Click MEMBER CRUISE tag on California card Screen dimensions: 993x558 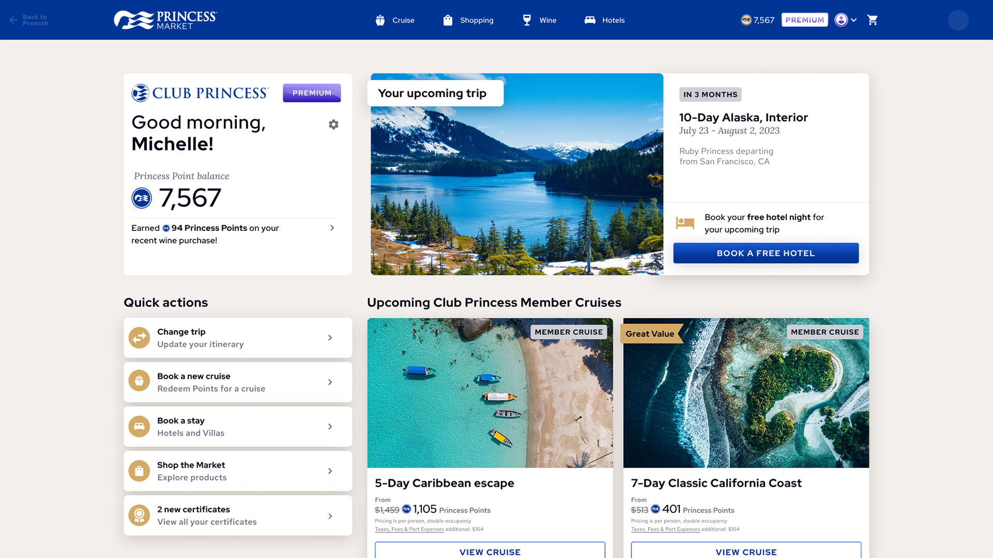pos(825,332)
